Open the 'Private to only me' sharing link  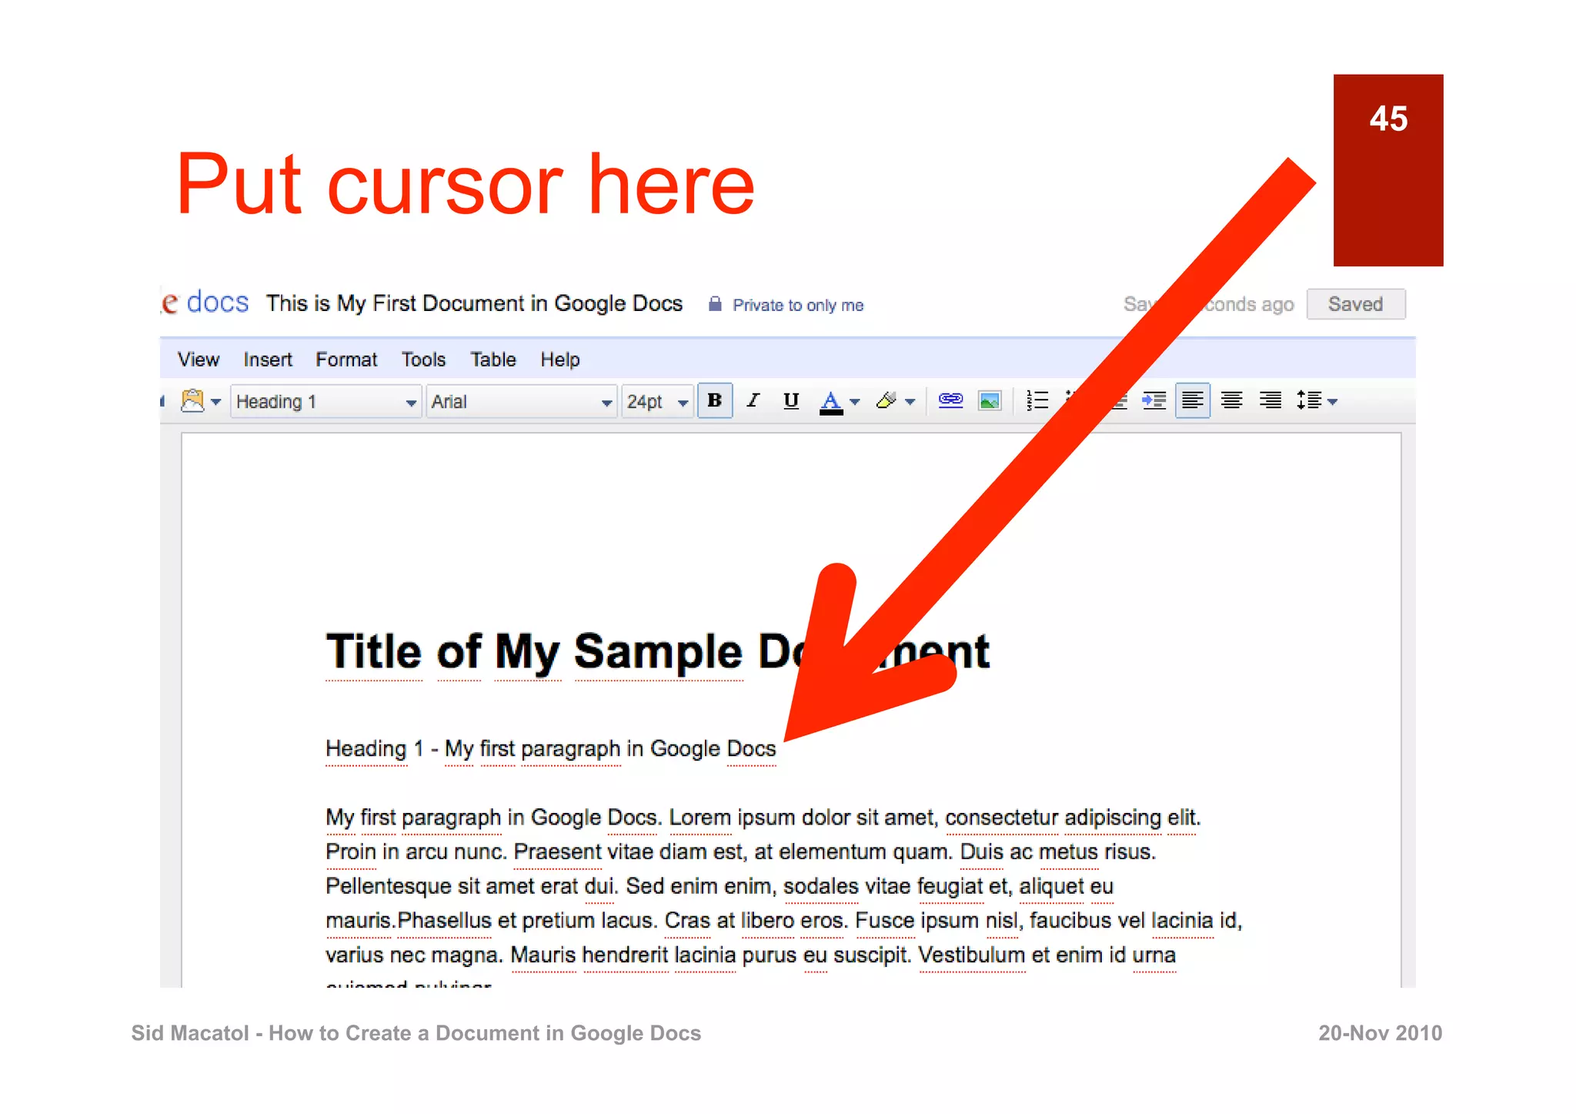(x=798, y=306)
